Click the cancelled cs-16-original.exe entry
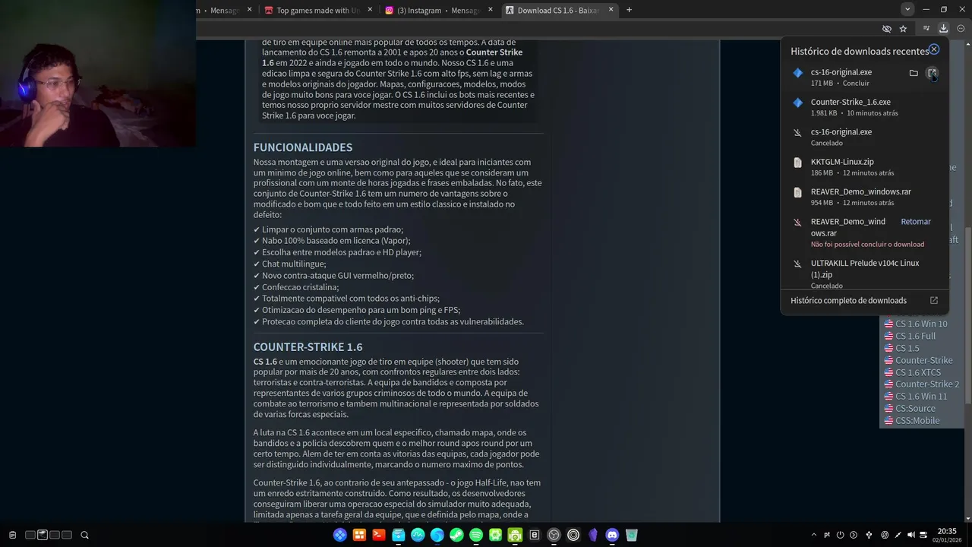The image size is (972, 547). (866, 137)
